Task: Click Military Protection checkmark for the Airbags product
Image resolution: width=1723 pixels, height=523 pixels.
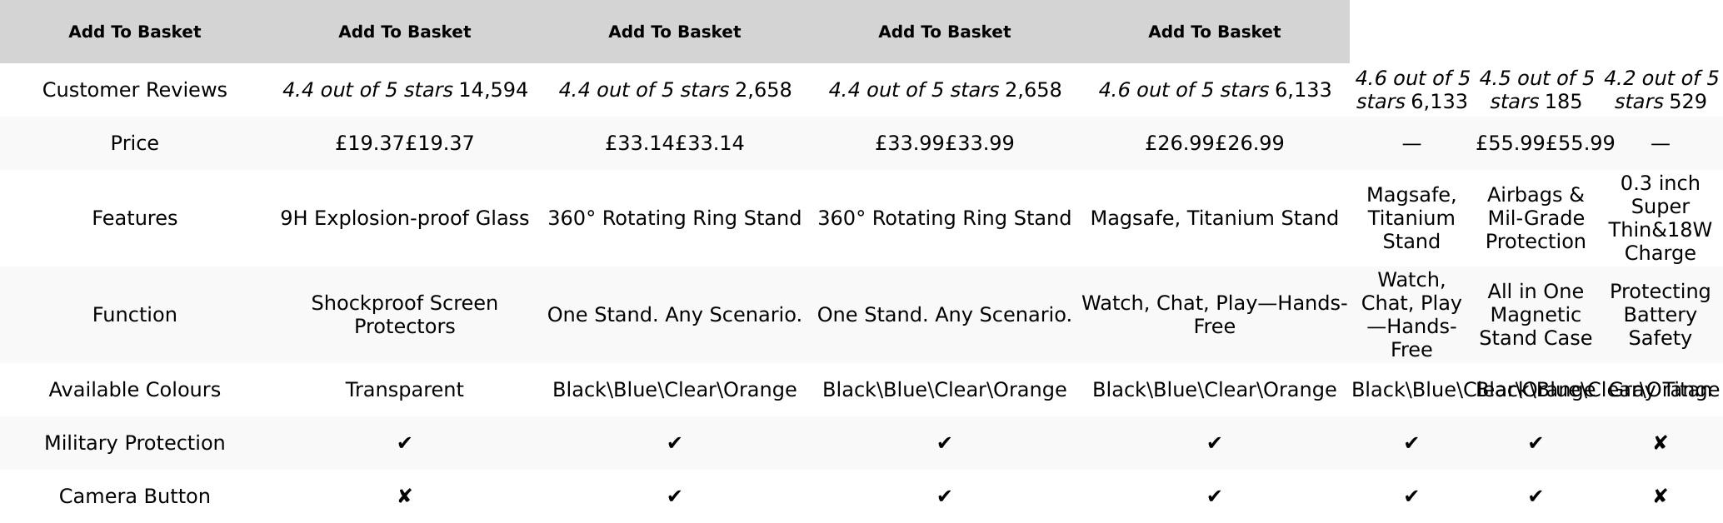Action: [x=1536, y=443]
